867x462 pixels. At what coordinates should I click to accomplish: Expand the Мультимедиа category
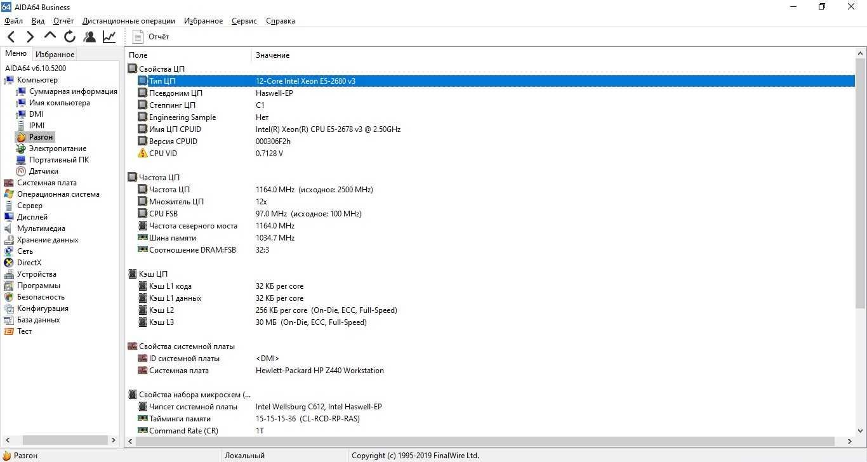tap(41, 228)
